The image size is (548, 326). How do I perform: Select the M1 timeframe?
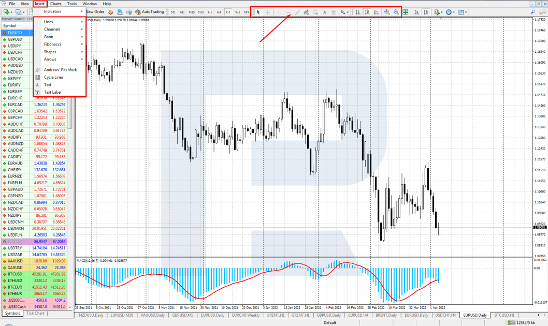pos(174,12)
